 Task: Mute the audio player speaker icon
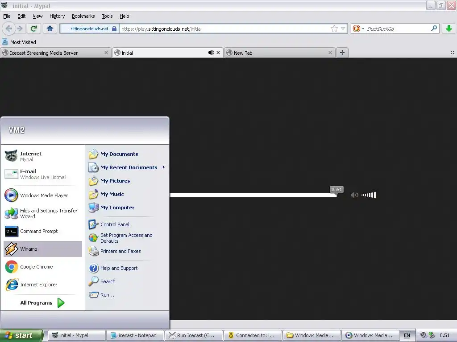pyautogui.click(x=354, y=195)
